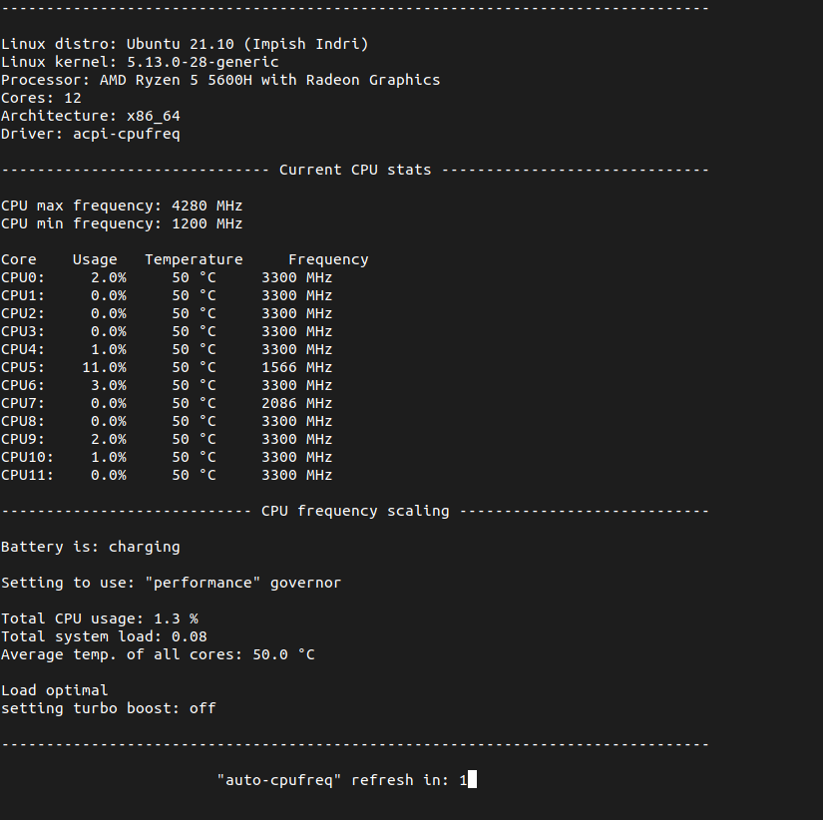Viewport: 823px width, 820px height.
Task: Click the 'Temperature' column header
Action: (x=194, y=259)
